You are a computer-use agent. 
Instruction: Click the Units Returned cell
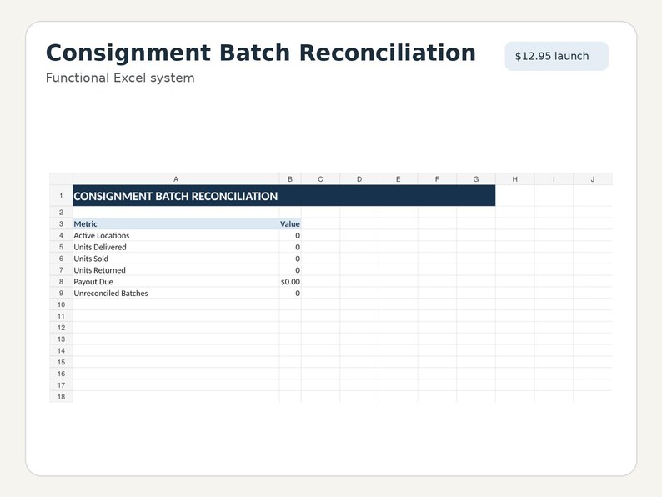click(176, 270)
